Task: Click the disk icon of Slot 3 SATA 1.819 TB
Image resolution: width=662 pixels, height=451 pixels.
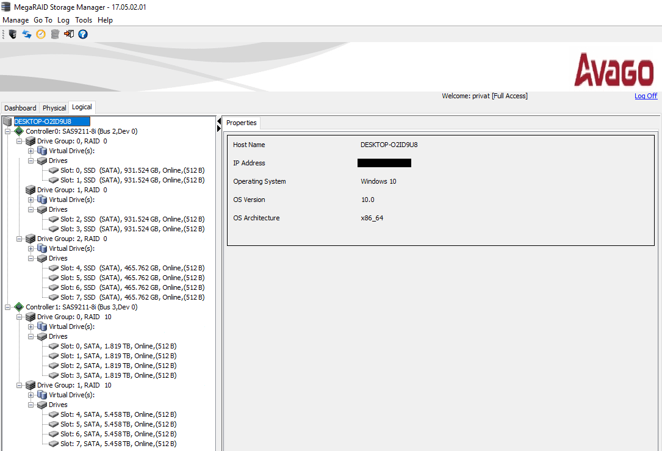Action: [x=54, y=375]
